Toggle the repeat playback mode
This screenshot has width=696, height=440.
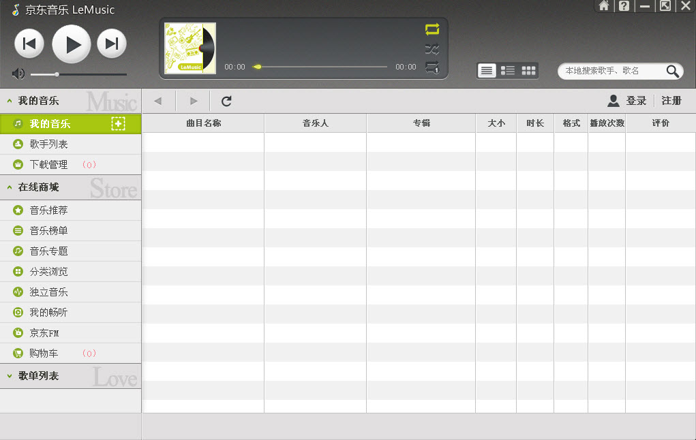coord(432,30)
